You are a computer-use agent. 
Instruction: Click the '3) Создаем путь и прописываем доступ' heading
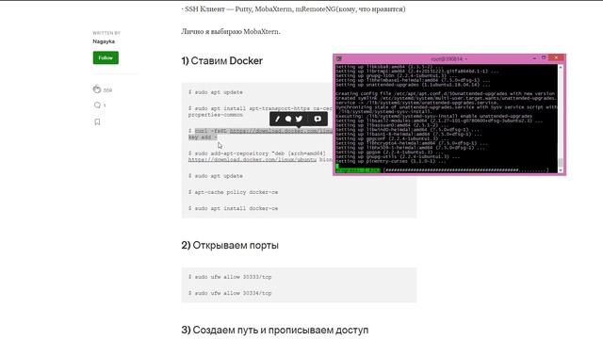tap(274, 330)
